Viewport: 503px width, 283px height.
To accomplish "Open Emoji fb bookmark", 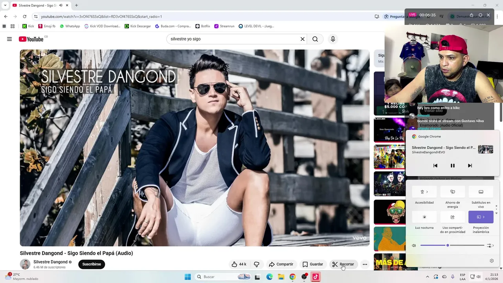I will point(47,26).
